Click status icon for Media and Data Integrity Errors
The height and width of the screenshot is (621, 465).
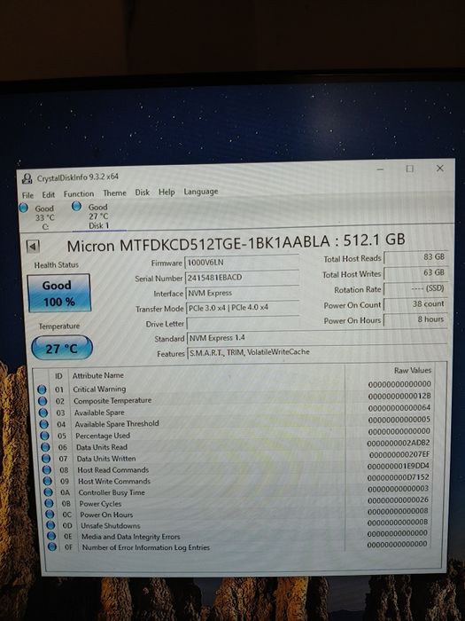(51, 536)
